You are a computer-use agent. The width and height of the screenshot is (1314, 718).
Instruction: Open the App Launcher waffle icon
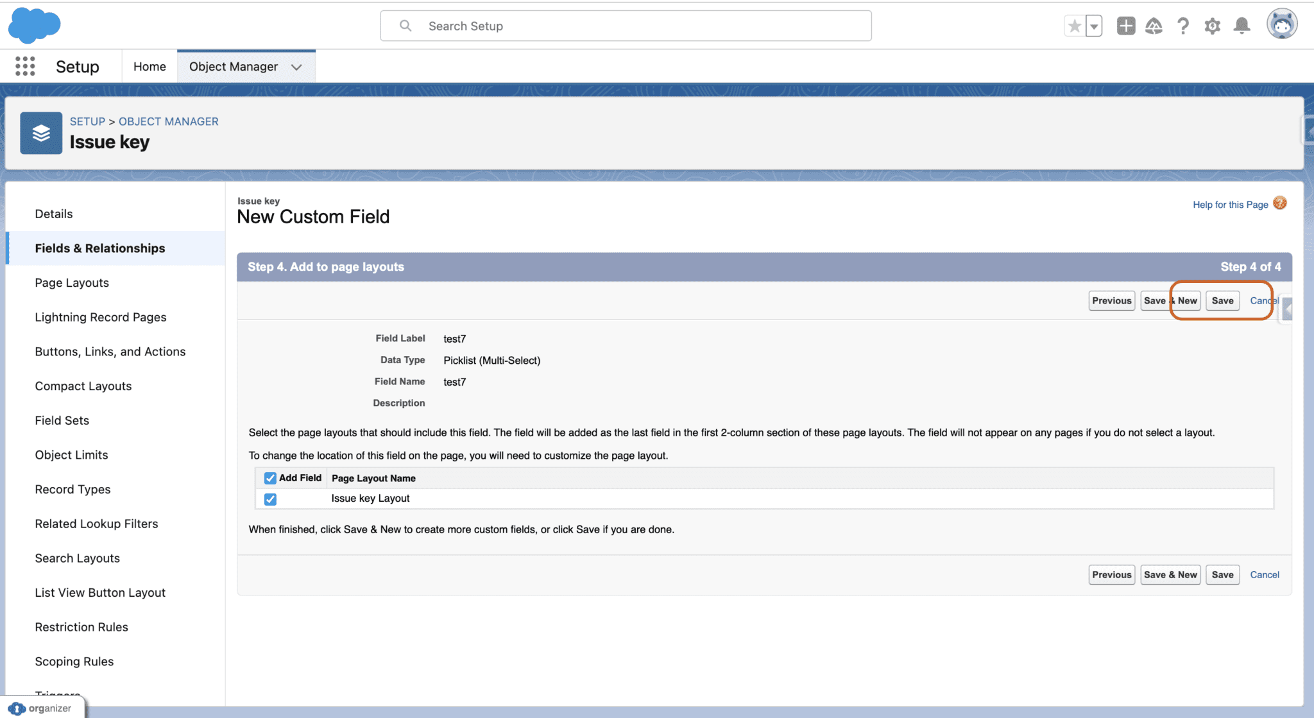point(24,66)
